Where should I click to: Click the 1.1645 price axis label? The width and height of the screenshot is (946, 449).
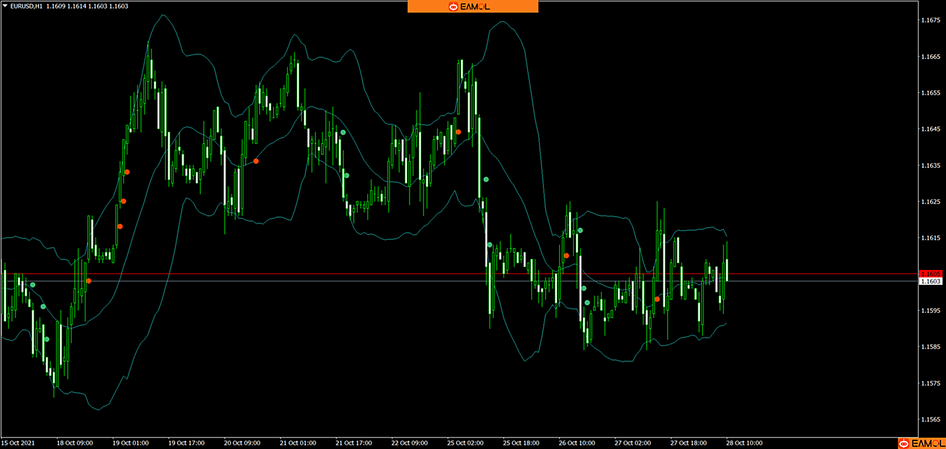click(930, 129)
